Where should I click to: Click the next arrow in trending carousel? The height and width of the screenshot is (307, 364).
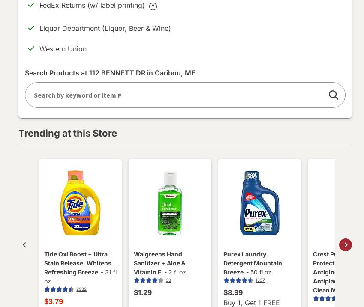coord(346,245)
